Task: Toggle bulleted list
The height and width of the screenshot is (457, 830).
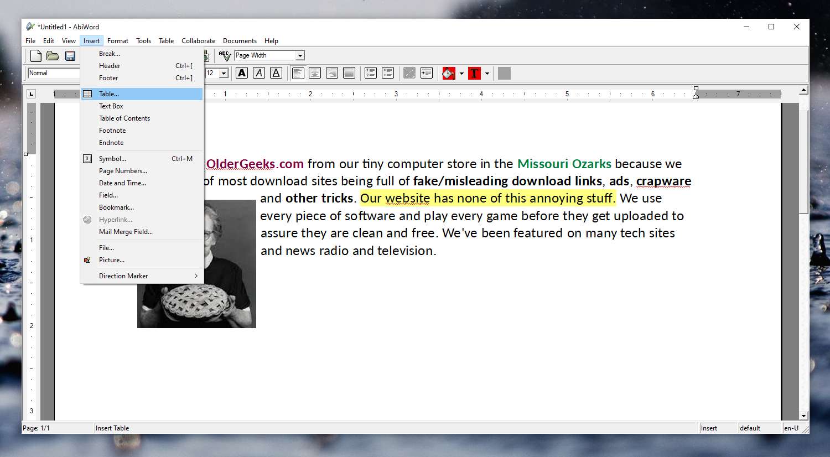Action: coord(388,73)
